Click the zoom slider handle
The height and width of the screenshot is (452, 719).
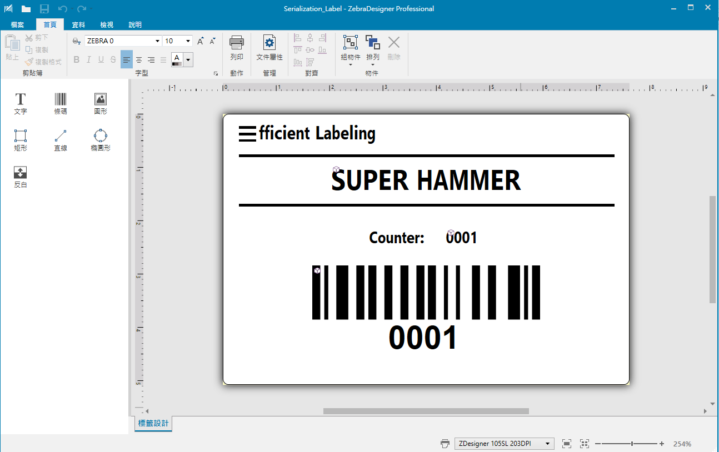click(632, 444)
